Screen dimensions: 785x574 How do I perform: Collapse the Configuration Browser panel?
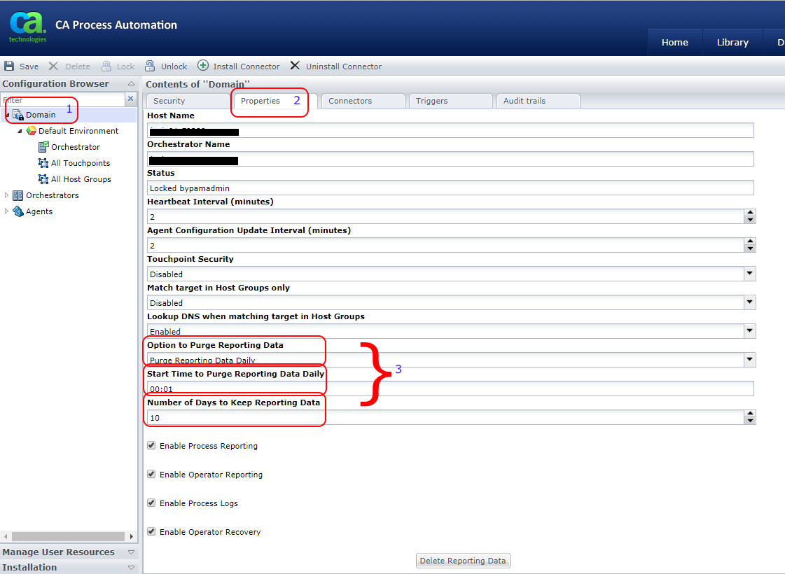[131, 83]
